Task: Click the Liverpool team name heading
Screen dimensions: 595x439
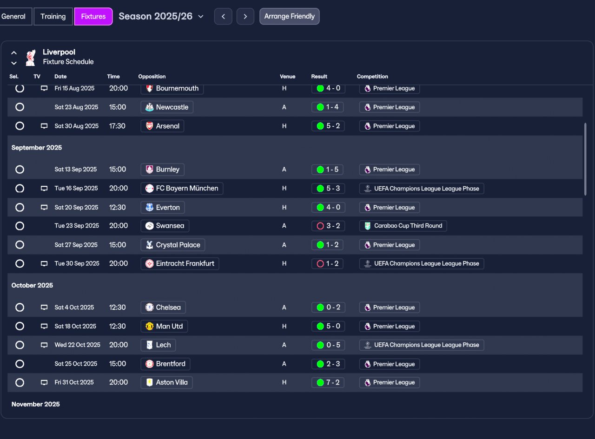Action: click(x=59, y=52)
